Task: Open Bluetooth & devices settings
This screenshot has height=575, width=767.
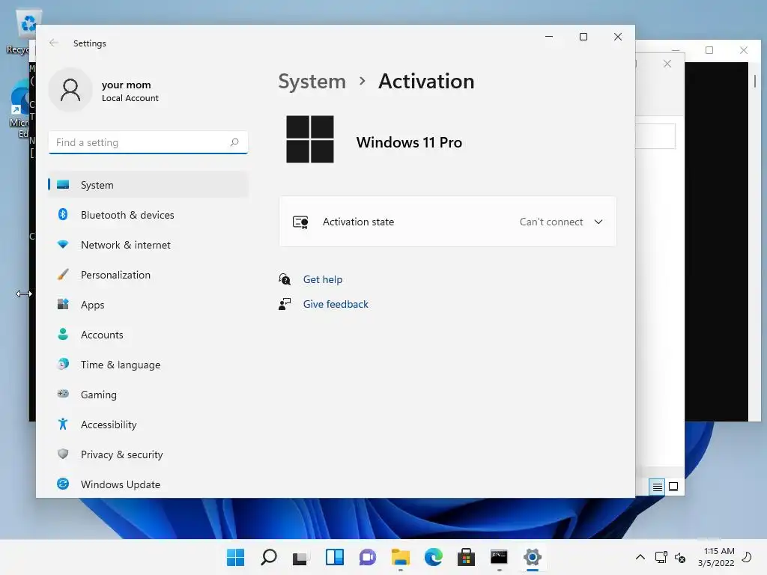Action: click(148, 215)
